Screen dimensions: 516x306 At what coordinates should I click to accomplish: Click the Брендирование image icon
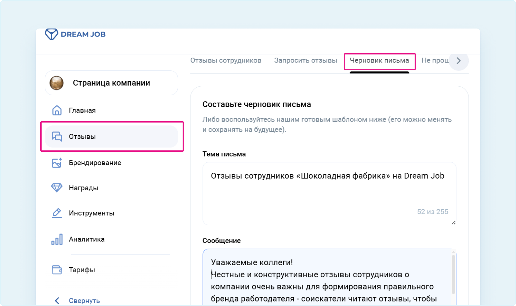coord(57,163)
